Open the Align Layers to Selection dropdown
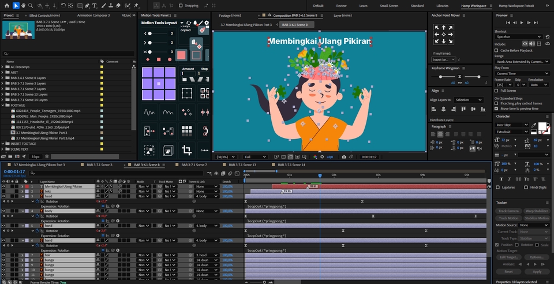Image resolution: width=554 pixels, height=284 pixels. coord(469,100)
